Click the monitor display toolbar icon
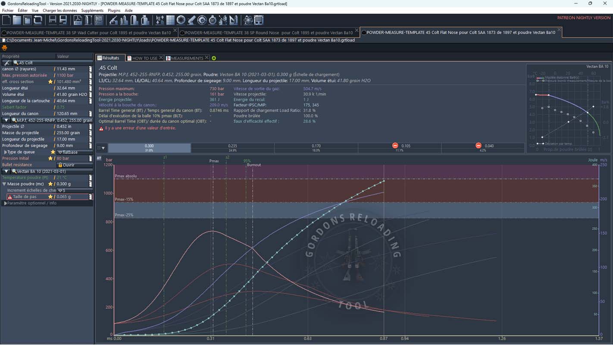 (258, 20)
